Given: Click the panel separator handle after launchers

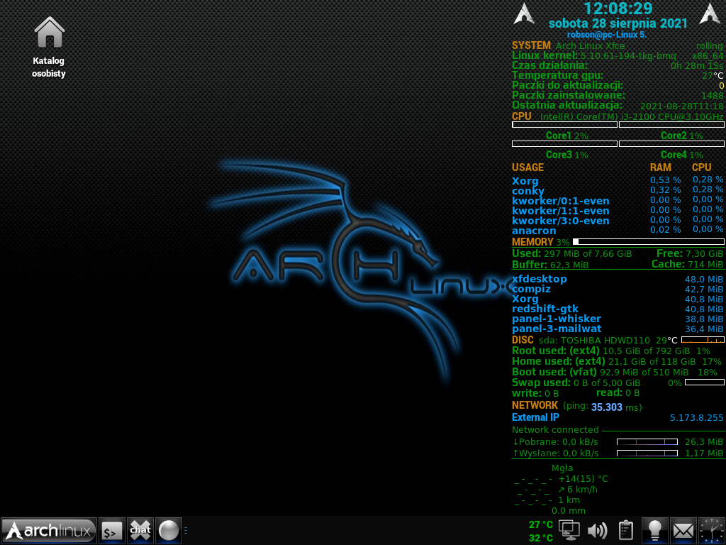Looking at the screenshot, I should pyautogui.click(x=186, y=531).
